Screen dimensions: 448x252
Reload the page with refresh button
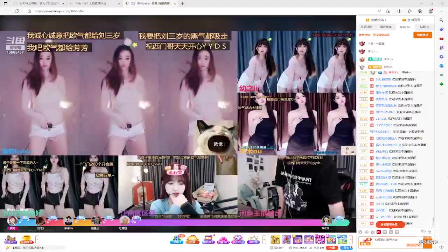click(x=16, y=11)
